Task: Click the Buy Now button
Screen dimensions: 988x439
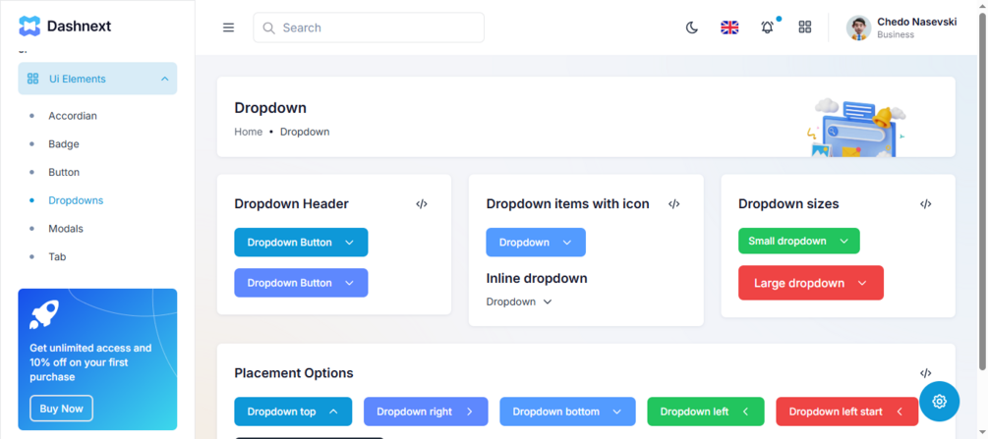Action: [x=61, y=409]
